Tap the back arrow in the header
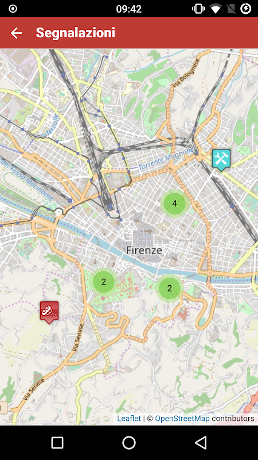 tap(17, 33)
